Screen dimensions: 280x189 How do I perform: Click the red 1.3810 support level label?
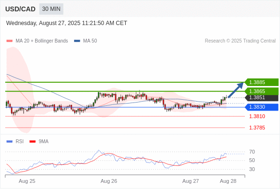[257, 116]
